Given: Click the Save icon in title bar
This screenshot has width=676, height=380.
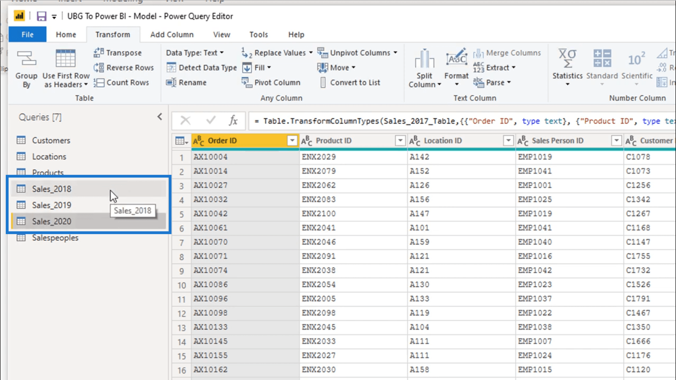Looking at the screenshot, I should (x=41, y=16).
